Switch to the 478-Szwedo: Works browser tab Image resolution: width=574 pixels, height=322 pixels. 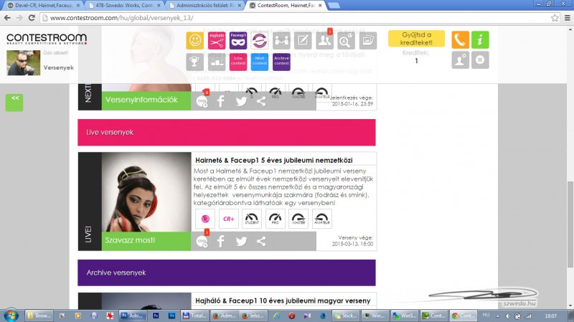click(124, 6)
